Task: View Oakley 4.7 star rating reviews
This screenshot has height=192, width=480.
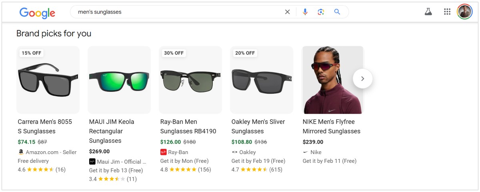Action: (x=256, y=170)
